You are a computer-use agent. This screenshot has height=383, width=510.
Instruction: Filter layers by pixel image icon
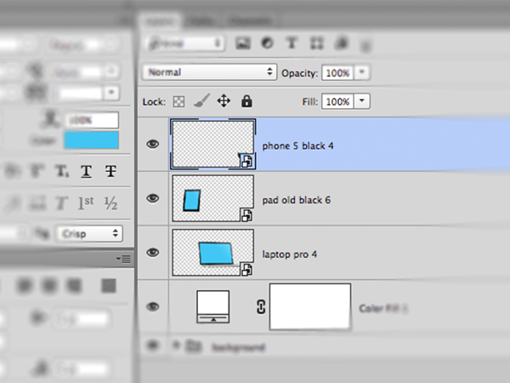coord(242,42)
